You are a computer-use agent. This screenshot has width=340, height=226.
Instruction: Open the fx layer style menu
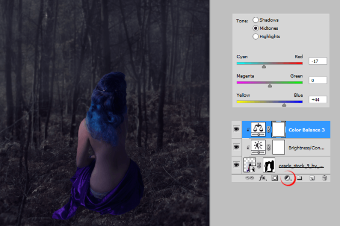tap(263, 178)
